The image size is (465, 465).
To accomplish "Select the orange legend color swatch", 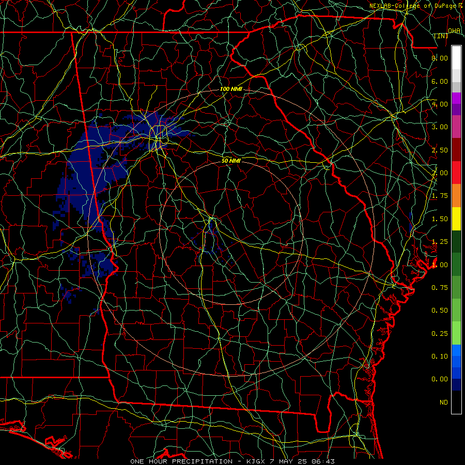I will [x=456, y=196].
